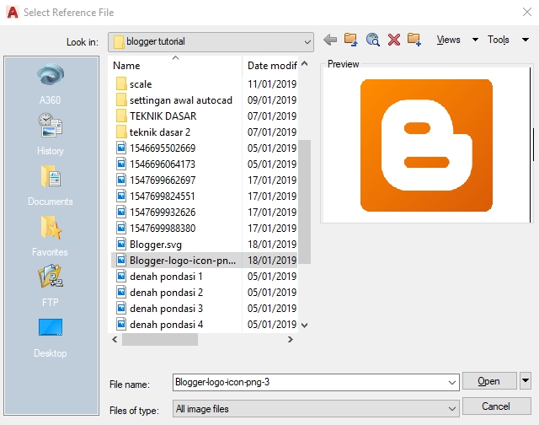This screenshot has height=425, width=539.
Task: Open the FTP location
Action: pyautogui.click(x=51, y=286)
